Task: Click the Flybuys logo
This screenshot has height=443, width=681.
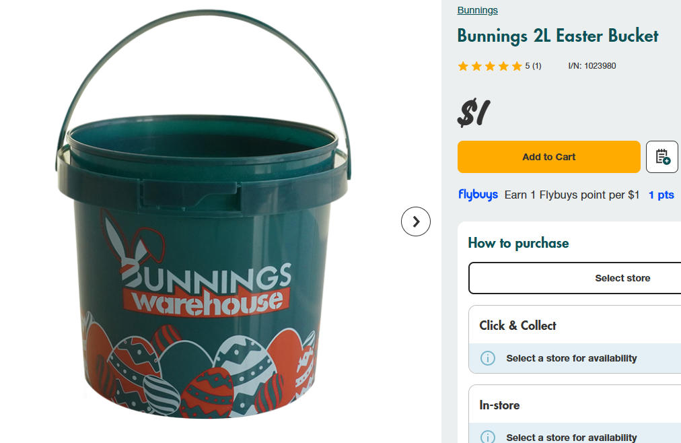Action: pyautogui.click(x=478, y=195)
